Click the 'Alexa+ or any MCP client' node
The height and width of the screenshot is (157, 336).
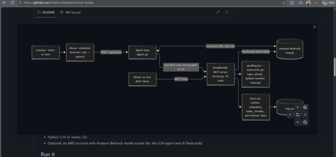pos(143,79)
